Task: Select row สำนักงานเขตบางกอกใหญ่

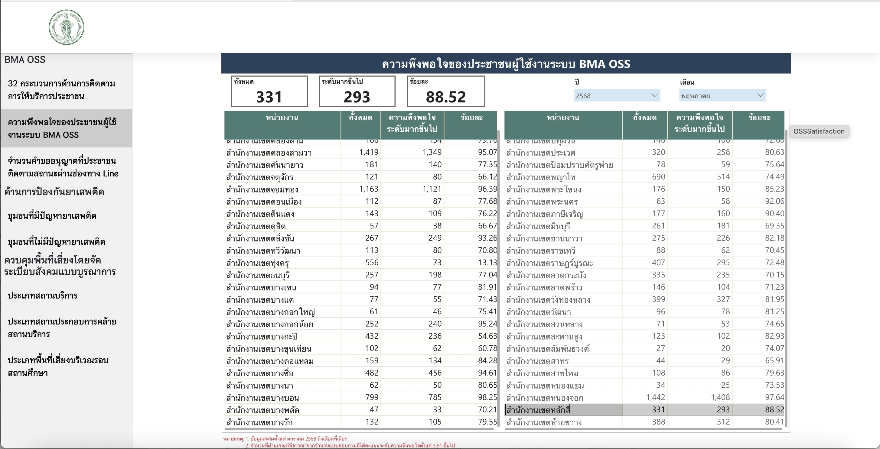Action: pyautogui.click(x=361, y=312)
